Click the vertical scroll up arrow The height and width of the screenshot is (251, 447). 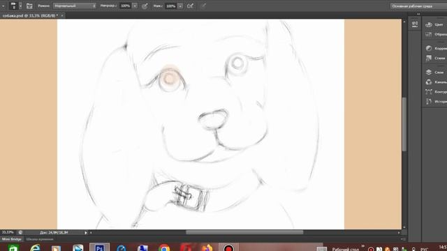coord(404,22)
